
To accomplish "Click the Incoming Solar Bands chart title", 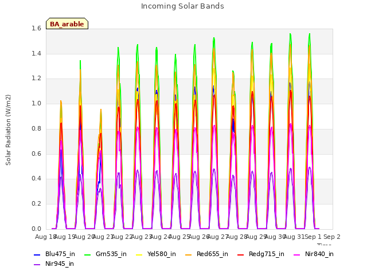I will coord(182,6).
